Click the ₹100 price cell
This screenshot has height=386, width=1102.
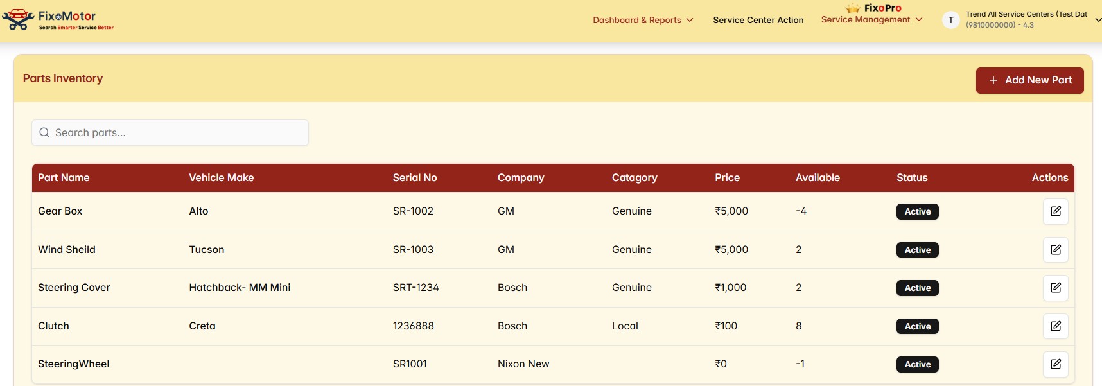click(726, 326)
